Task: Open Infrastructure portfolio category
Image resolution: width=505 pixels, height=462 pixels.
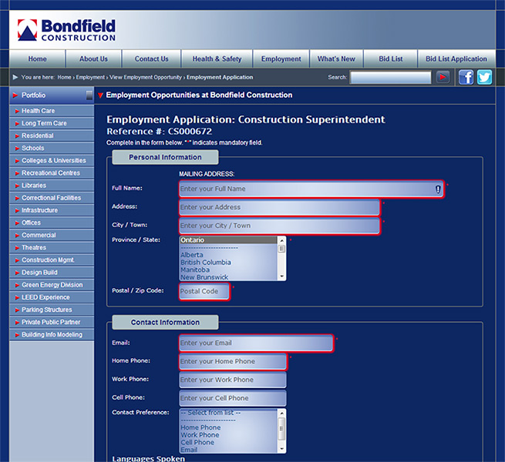Action: coord(52,210)
